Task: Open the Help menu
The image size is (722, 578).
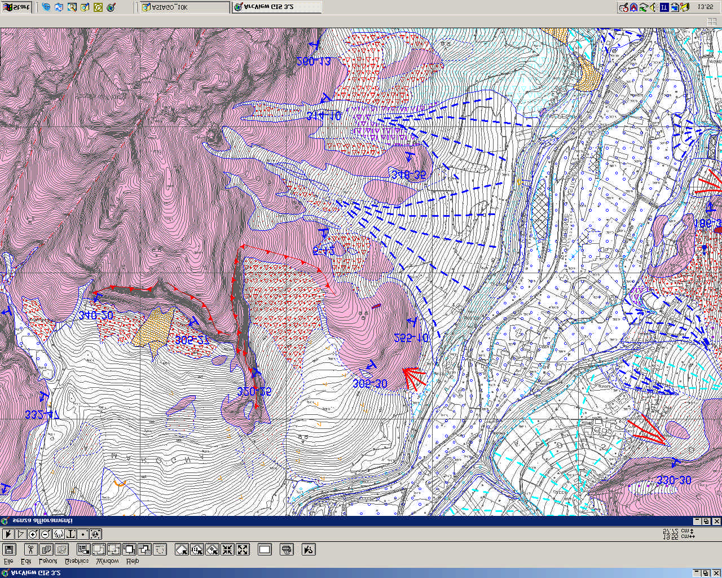Action: pyautogui.click(x=133, y=562)
